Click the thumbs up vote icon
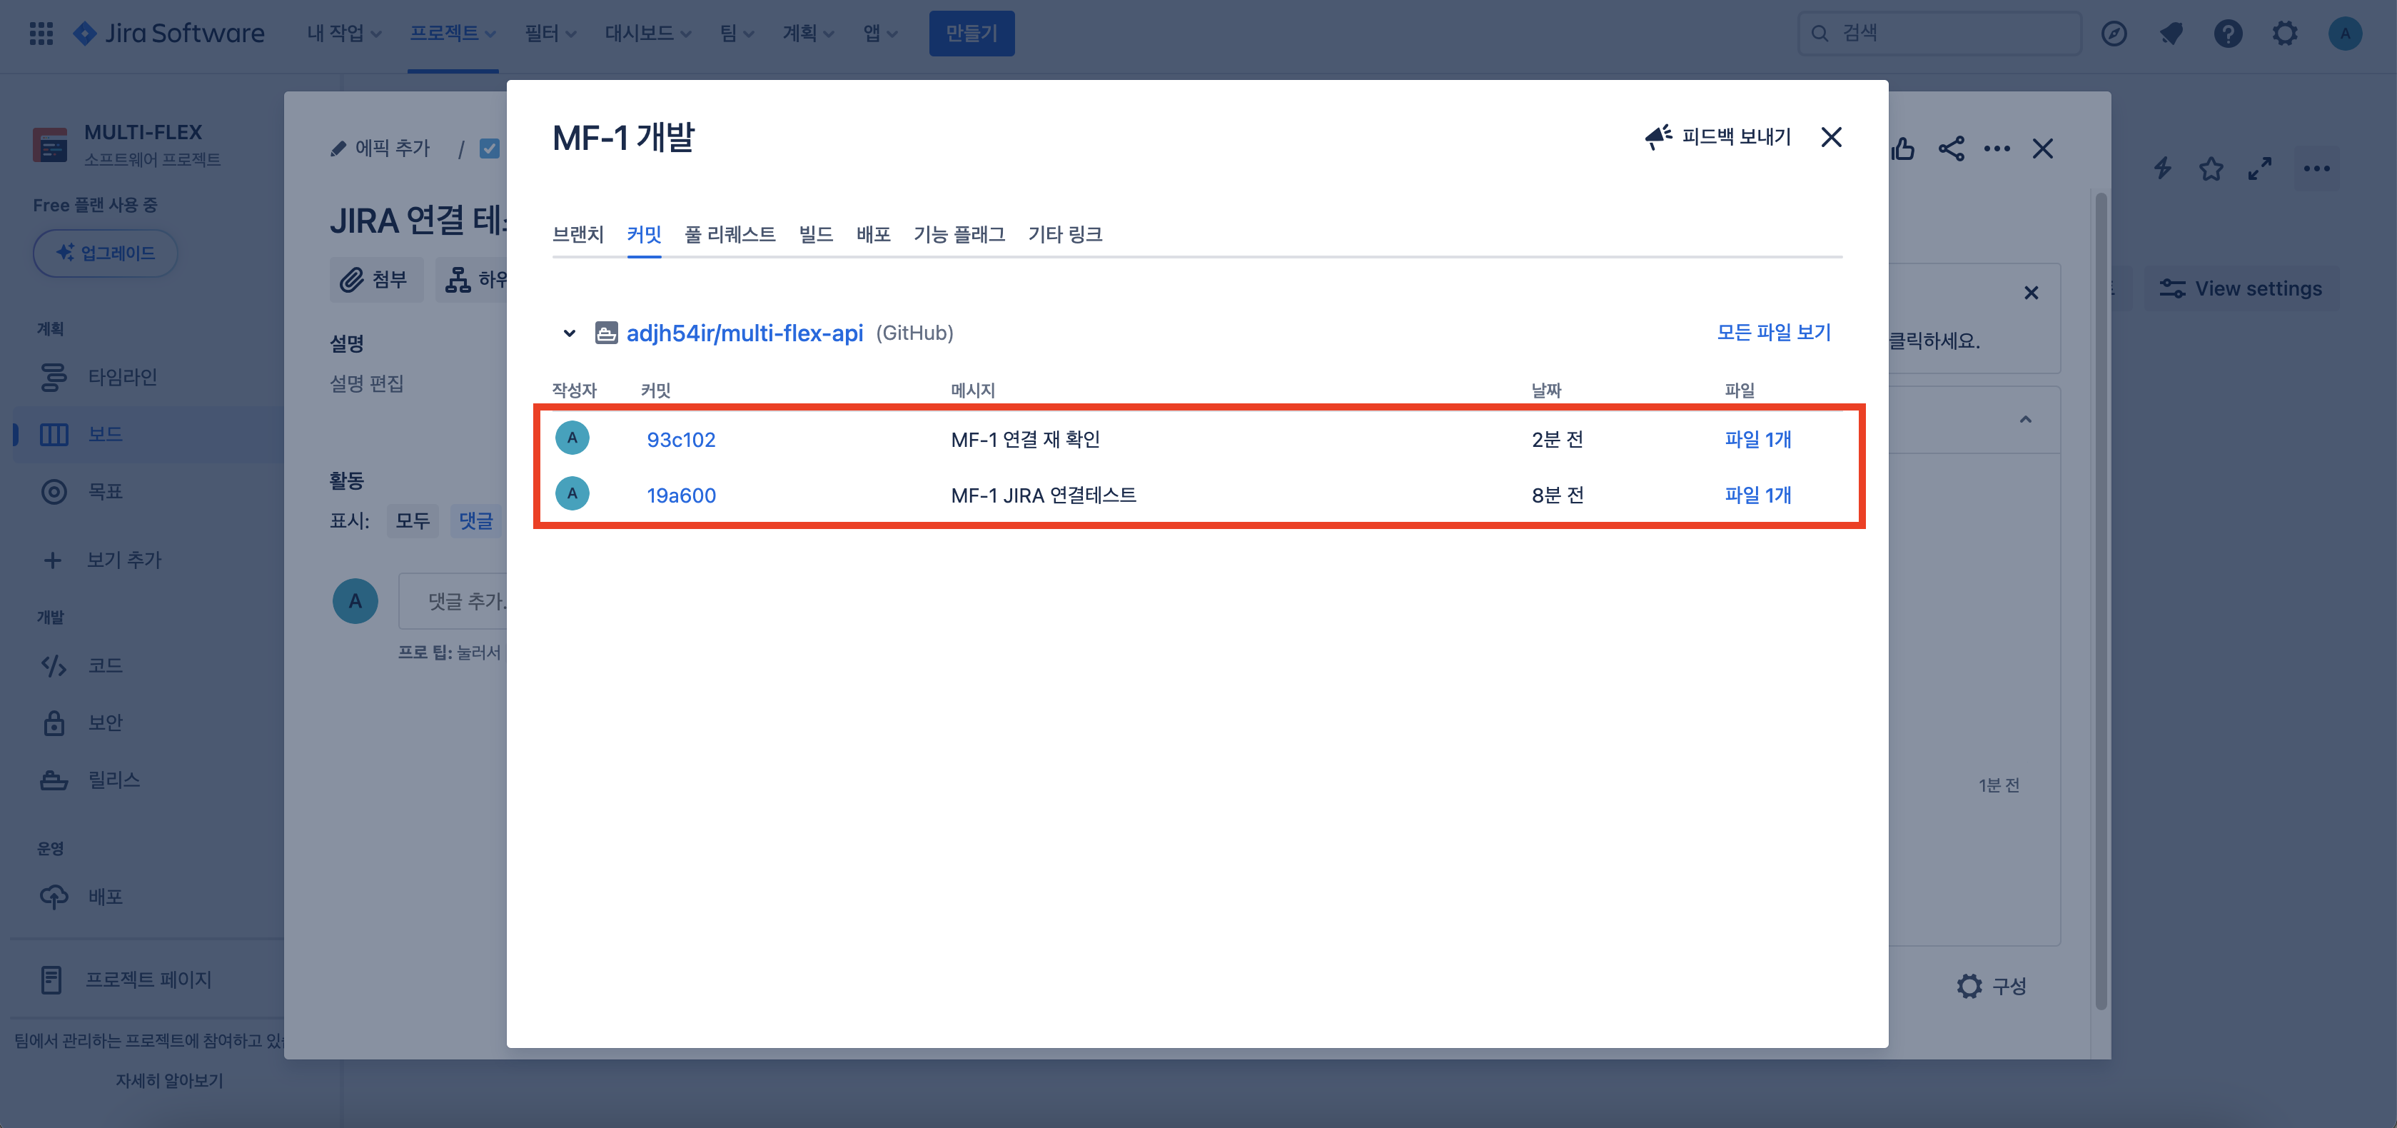Screen dimensions: 2397x1128 coord(1903,149)
